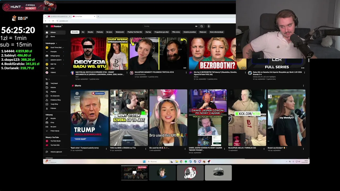Open the on-screen keyboard in search box

click(x=196, y=26)
